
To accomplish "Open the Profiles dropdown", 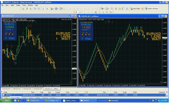I will pos(107,9).
